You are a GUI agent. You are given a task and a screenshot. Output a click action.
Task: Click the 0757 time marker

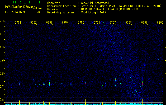tap(113, 23)
